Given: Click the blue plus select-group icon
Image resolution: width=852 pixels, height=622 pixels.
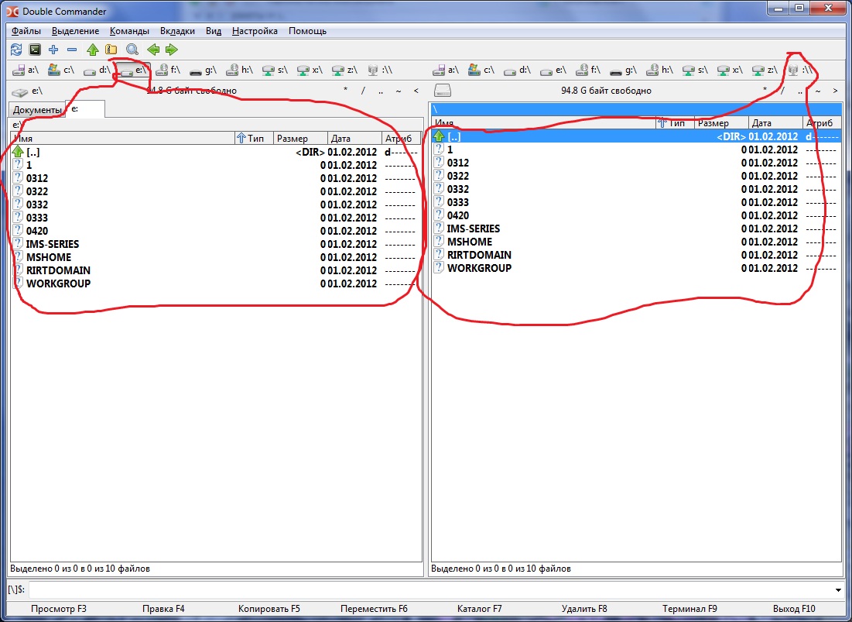Looking at the screenshot, I should coord(53,50).
